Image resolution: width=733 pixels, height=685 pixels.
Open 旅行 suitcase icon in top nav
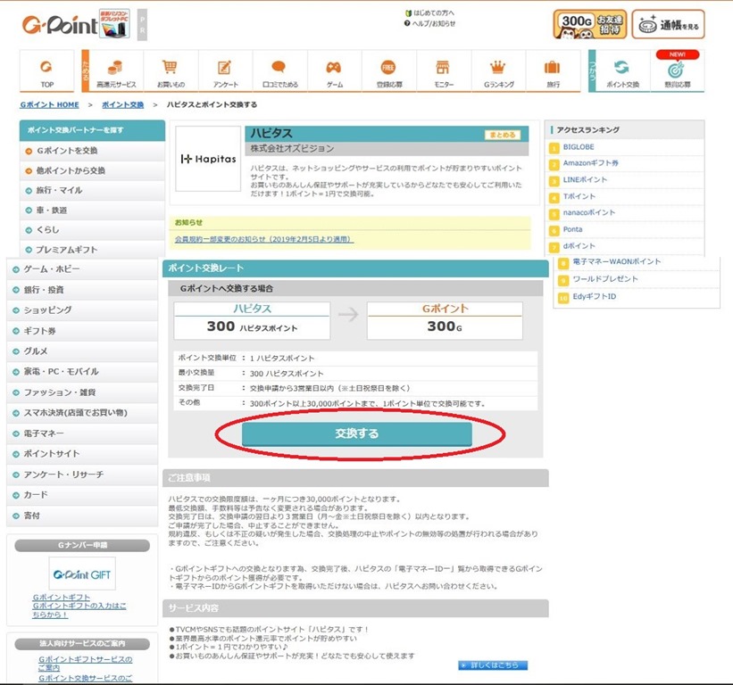point(553,71)
